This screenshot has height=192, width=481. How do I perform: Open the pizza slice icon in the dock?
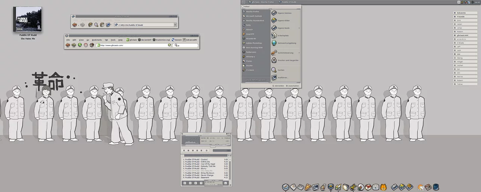308,187
